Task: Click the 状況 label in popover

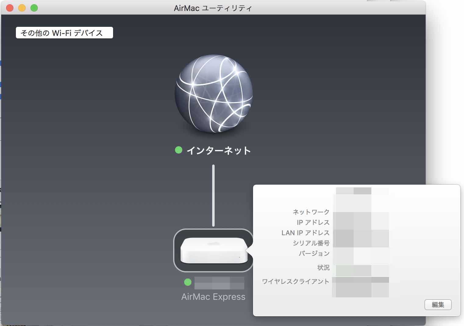Action: [x=323, y=268]
